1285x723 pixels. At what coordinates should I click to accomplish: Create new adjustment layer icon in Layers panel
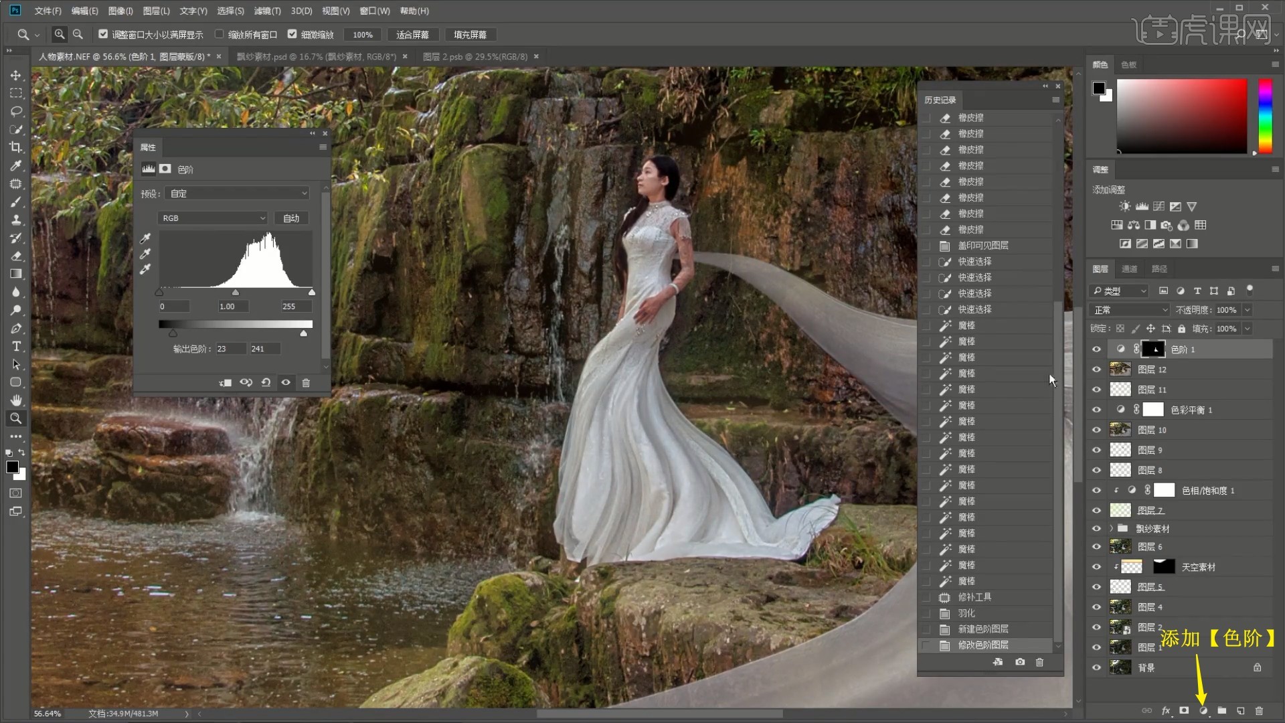(x=1203, y=711)
